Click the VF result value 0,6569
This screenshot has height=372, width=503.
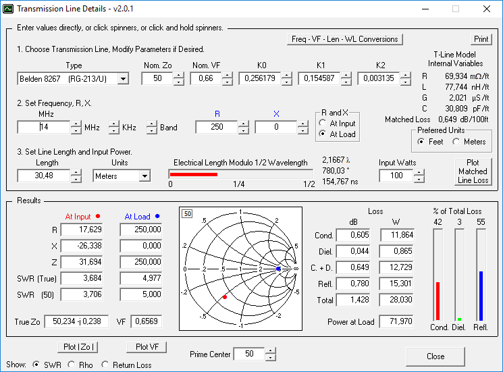147,321
